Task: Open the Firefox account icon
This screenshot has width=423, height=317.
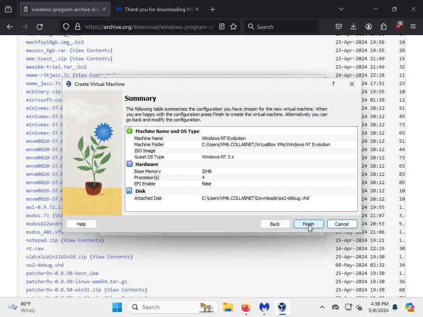Action: click(x=368, y=27)
